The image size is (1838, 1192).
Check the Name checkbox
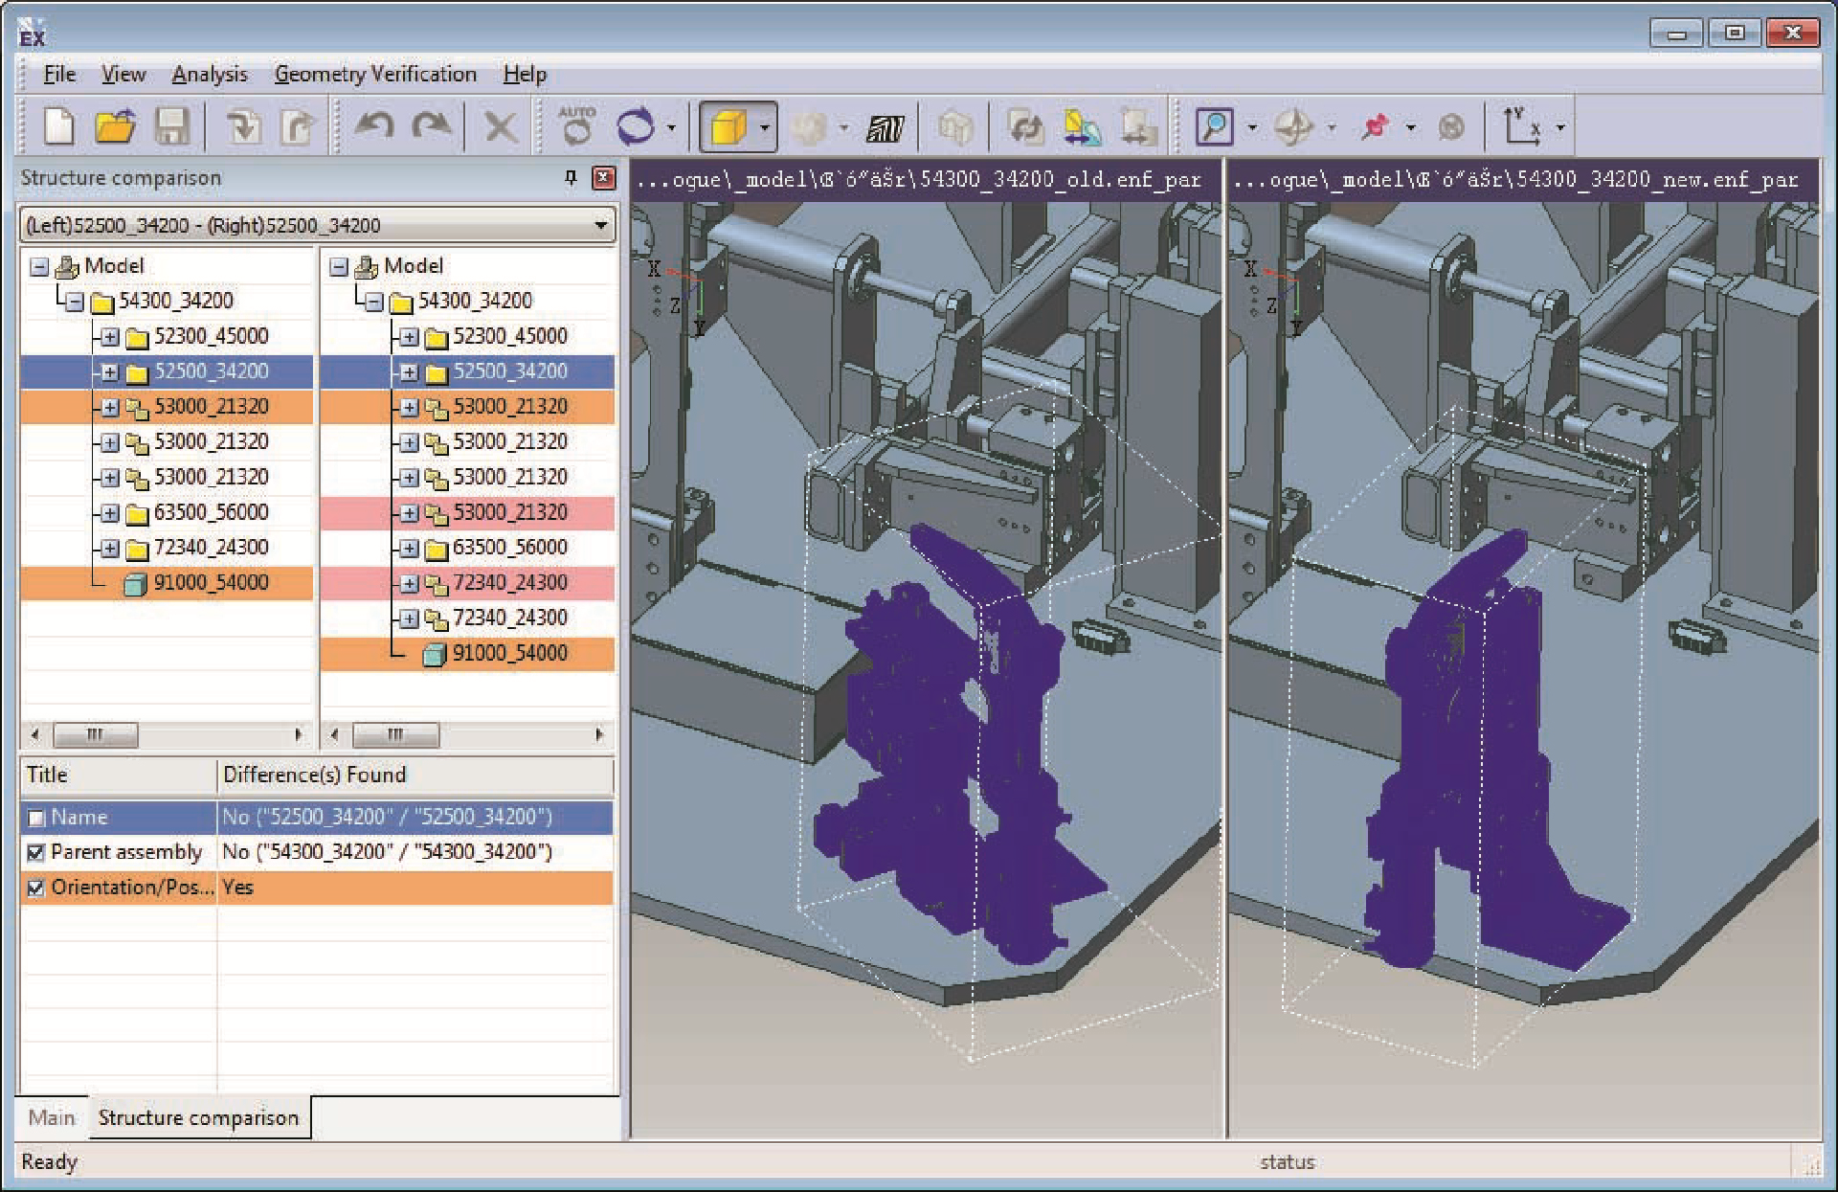[x=36, y=818]
